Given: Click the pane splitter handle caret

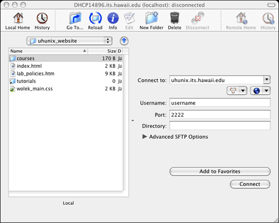Looking at the screenshot, I should [x=133, y=121].
